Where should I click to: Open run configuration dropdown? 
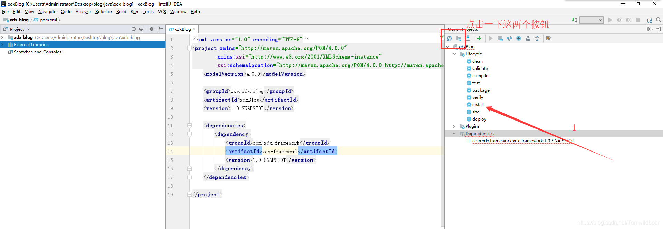pyautogui.click(x=591, y=20)
